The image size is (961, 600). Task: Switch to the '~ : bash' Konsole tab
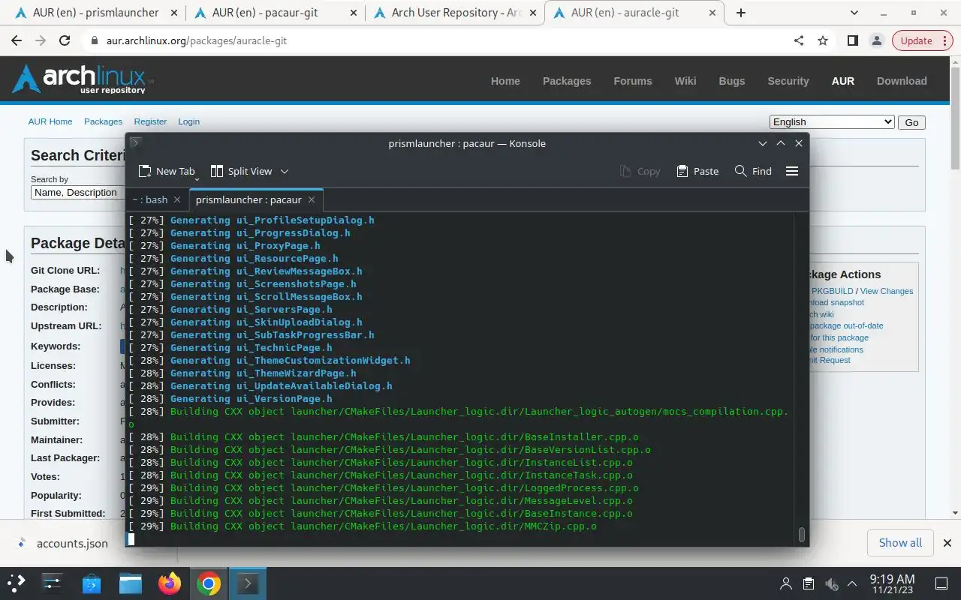149,199
